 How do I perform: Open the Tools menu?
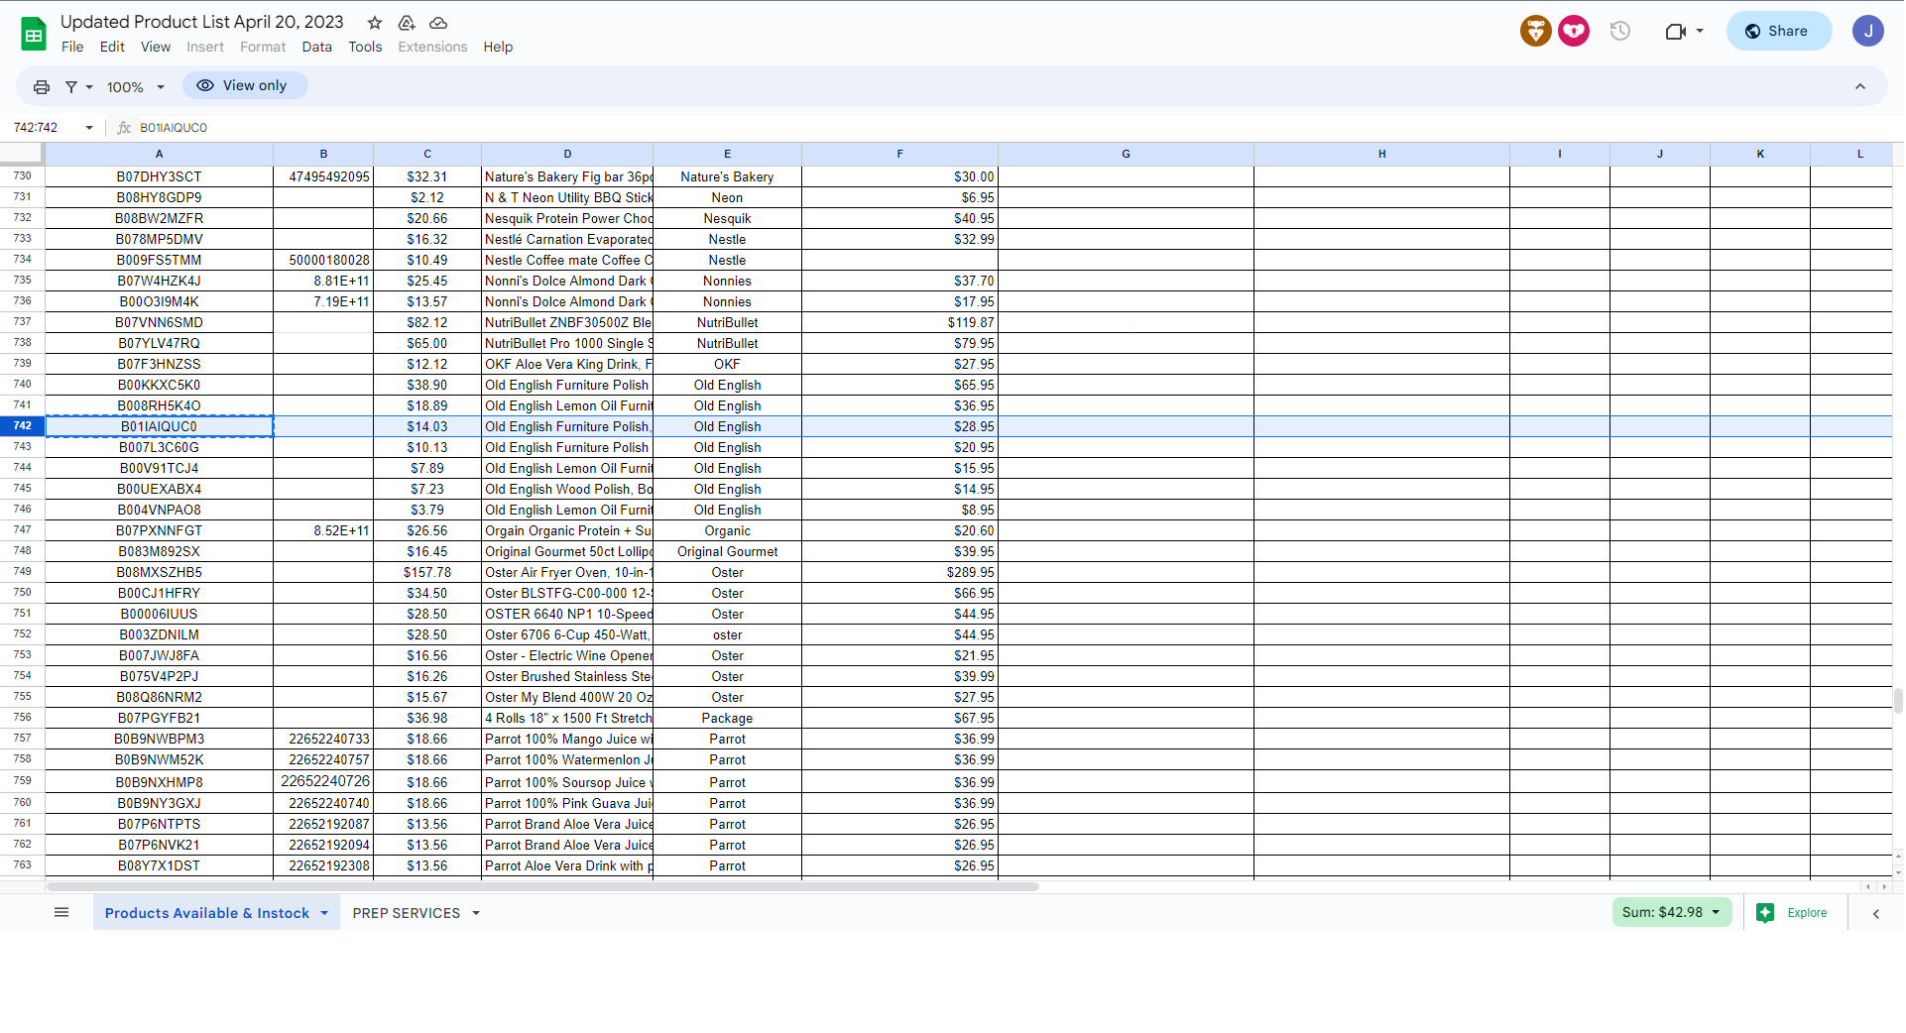point(365,47)
